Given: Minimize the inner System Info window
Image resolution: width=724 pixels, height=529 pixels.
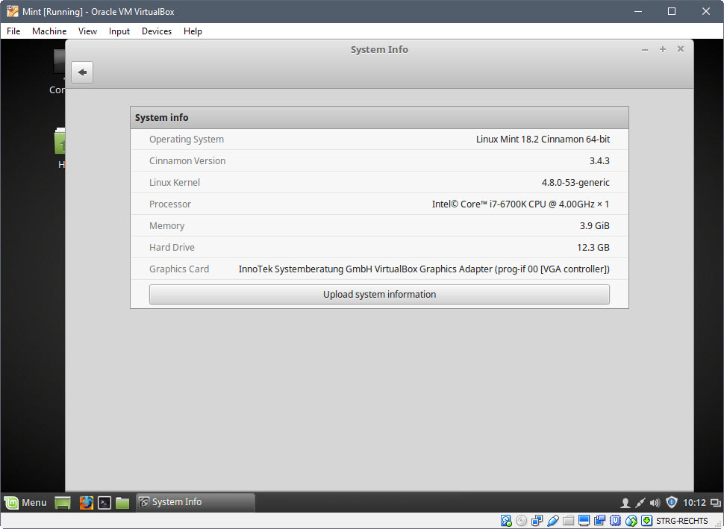Looking at the screenshot, I should coord(645,49).
